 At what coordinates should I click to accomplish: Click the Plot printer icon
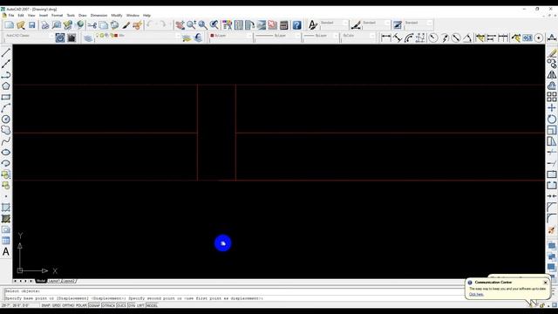[x=45, y=25]
